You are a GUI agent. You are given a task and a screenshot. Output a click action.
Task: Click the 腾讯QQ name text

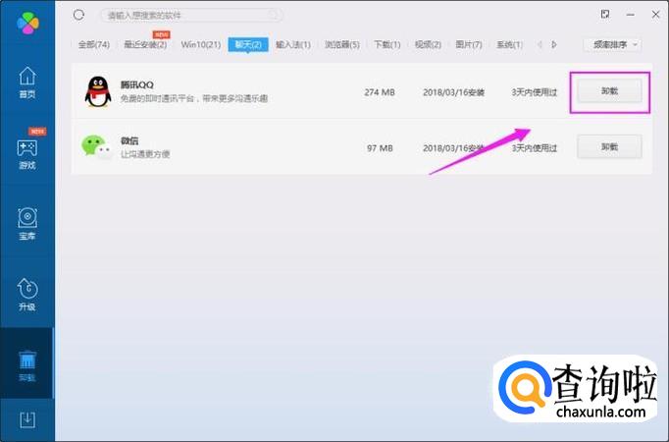[136, 85]
